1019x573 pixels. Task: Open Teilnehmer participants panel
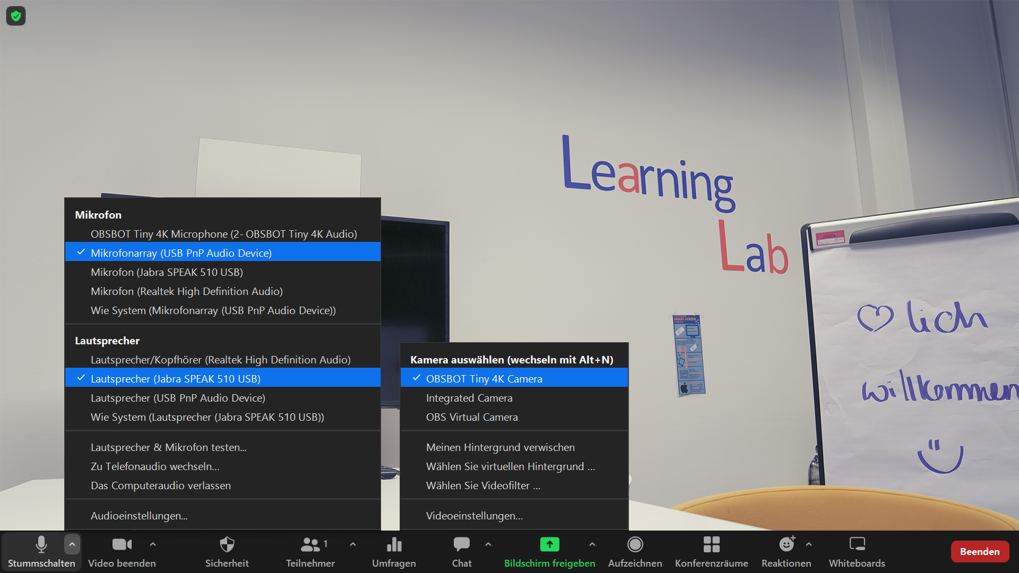click(310, 545)
